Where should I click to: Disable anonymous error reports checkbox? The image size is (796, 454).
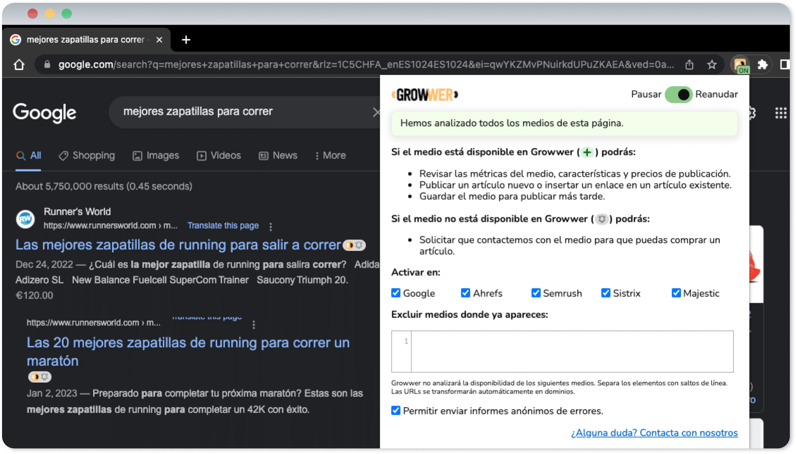point(396,410)
